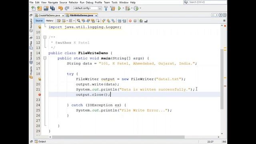Open the Refactor menu

pos(74,2)
